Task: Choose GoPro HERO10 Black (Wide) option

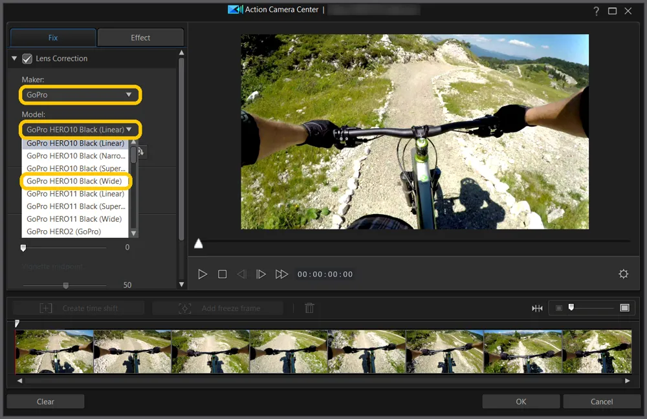Action: tap(75, 181)
